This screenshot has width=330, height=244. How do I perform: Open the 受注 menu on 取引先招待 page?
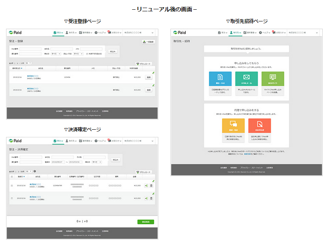(x=223, y=32)
